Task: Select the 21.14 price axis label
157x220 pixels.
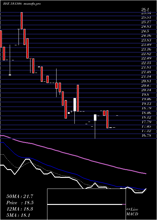Action: point(146,77)
